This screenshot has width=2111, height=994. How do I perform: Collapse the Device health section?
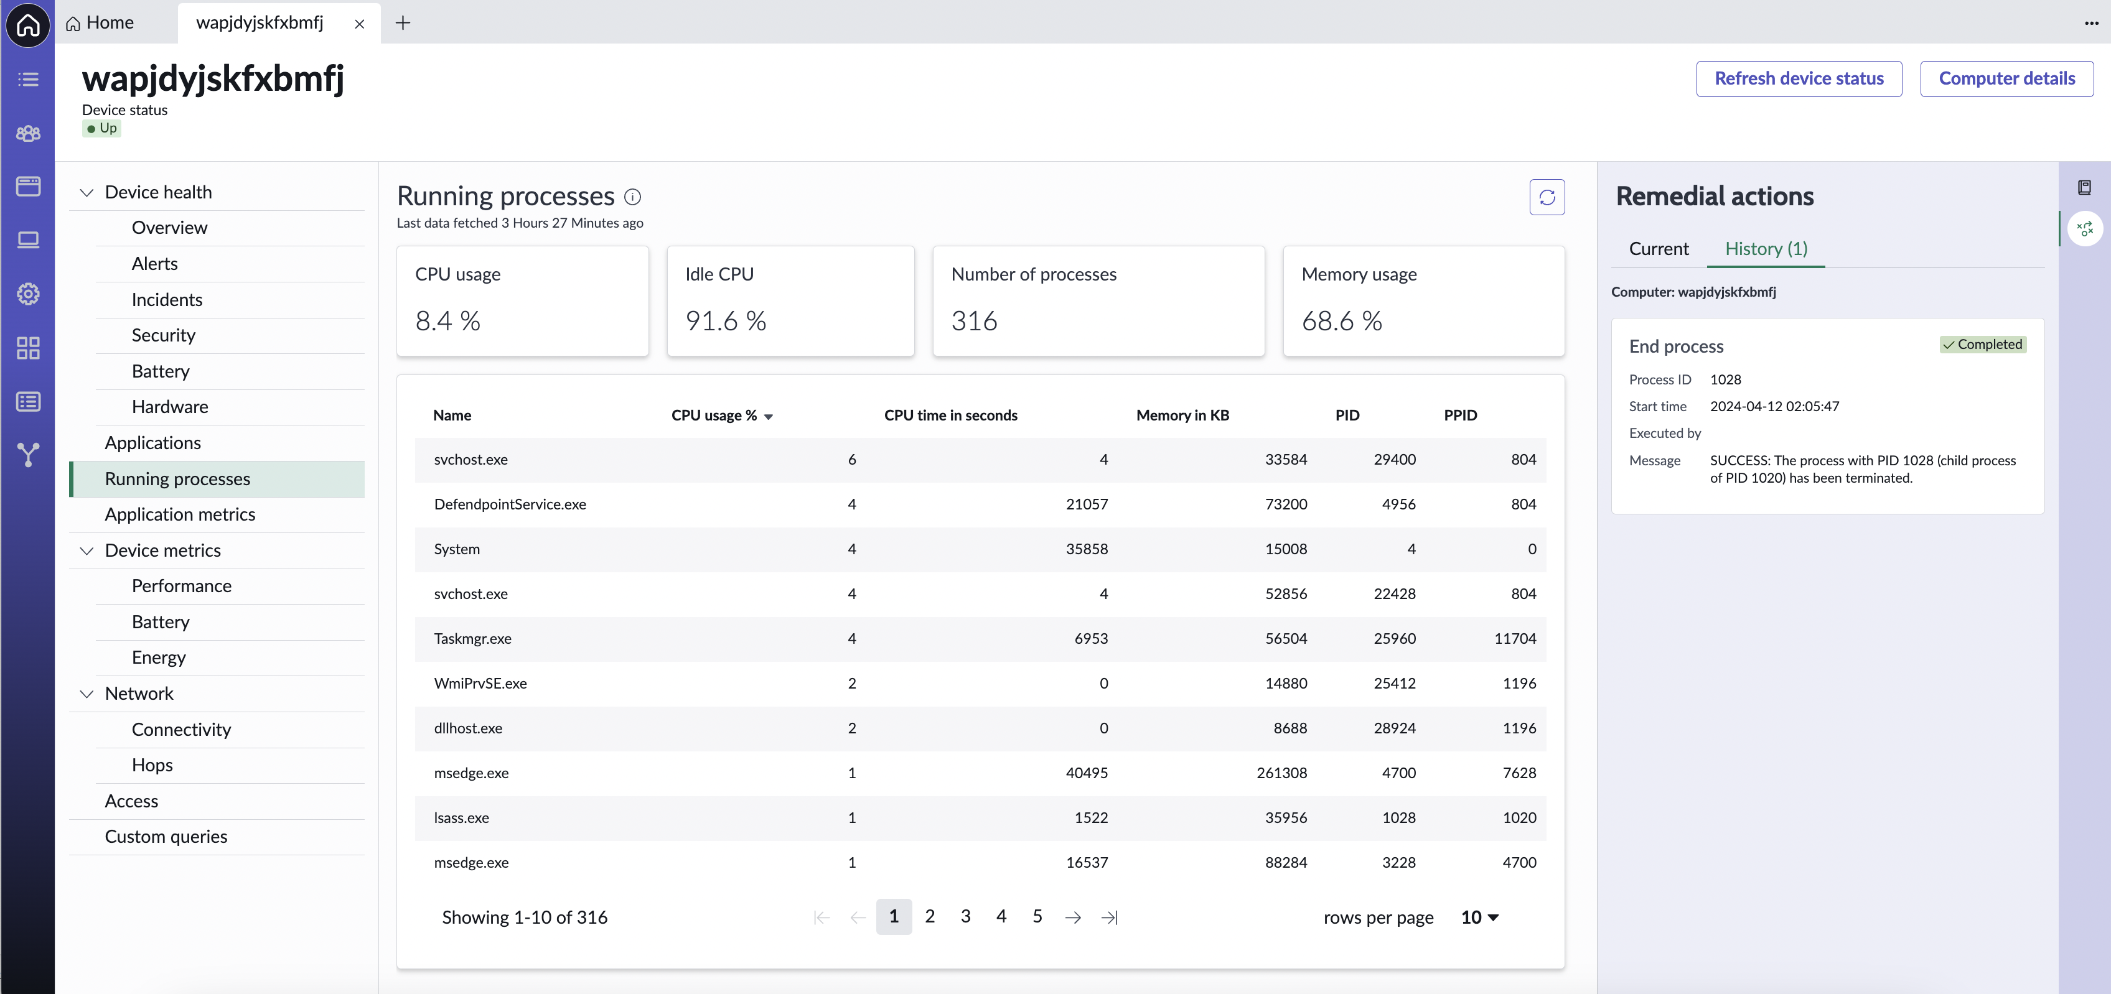(x=86, y=192)
